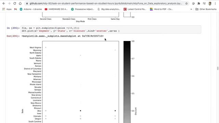Open Word to PDF bookmark
The image size is (219, 123).
[161, 9]
